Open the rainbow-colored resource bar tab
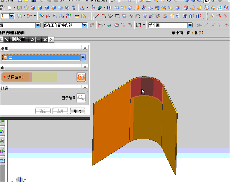This screenshot has width=230, height=182. pyautogui.click(x=2, y=131)
